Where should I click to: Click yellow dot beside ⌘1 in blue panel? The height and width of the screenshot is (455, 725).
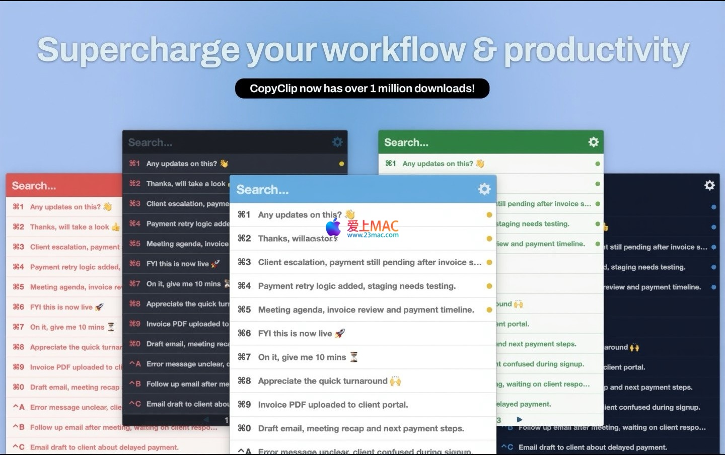489,215
